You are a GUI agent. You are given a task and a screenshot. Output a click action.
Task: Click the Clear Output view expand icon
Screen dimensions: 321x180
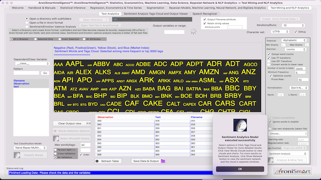tap(88, 123)
